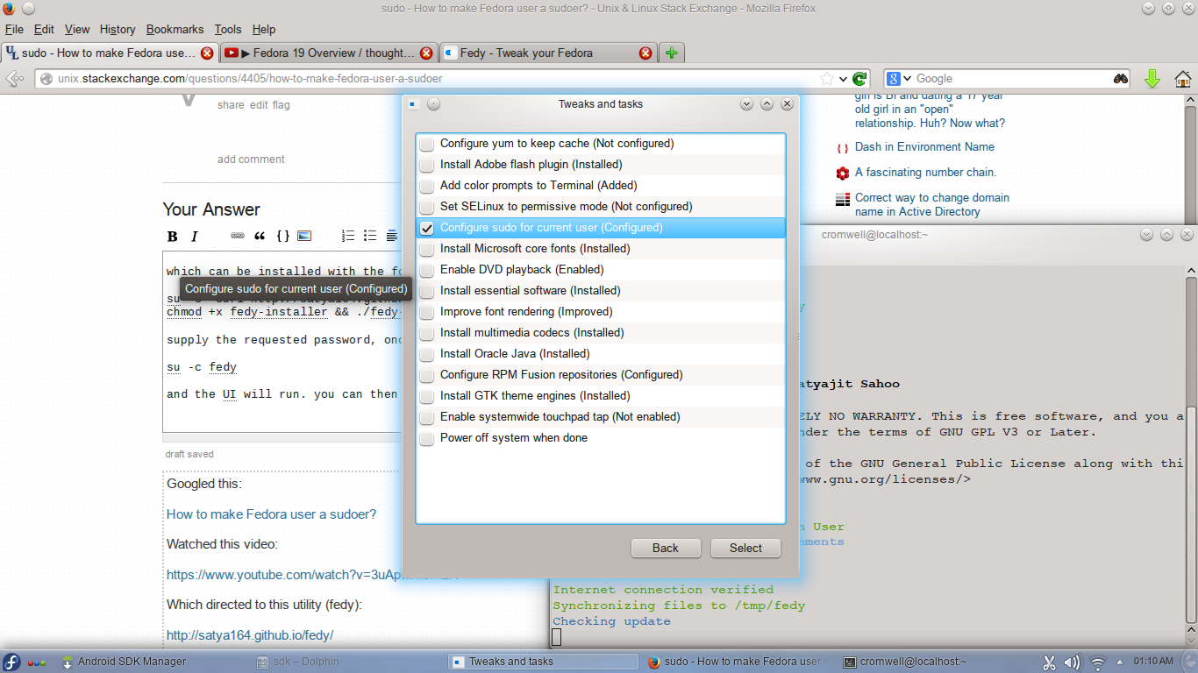Open a new tab with the green plus
Image resolution: width=1198 pixels, height=673 pixels.
672,53
